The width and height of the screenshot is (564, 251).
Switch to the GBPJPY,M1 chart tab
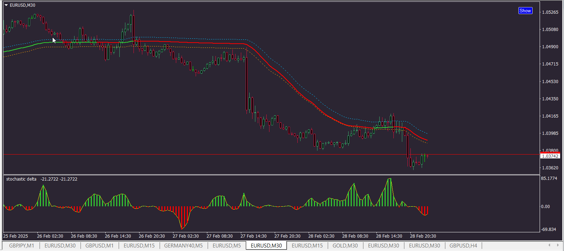coord(22,245)
